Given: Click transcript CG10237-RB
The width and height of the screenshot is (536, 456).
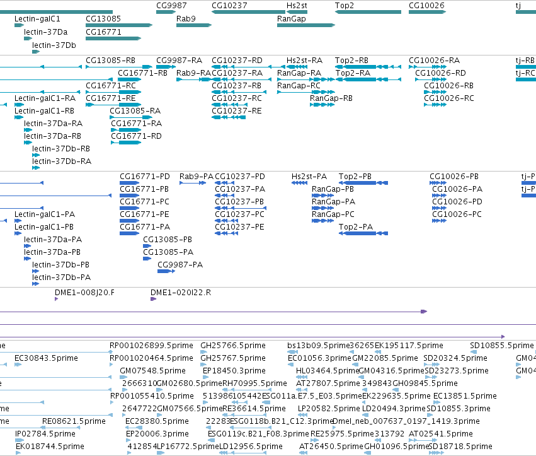Looking at the screenshot, I should pos(237,86).
